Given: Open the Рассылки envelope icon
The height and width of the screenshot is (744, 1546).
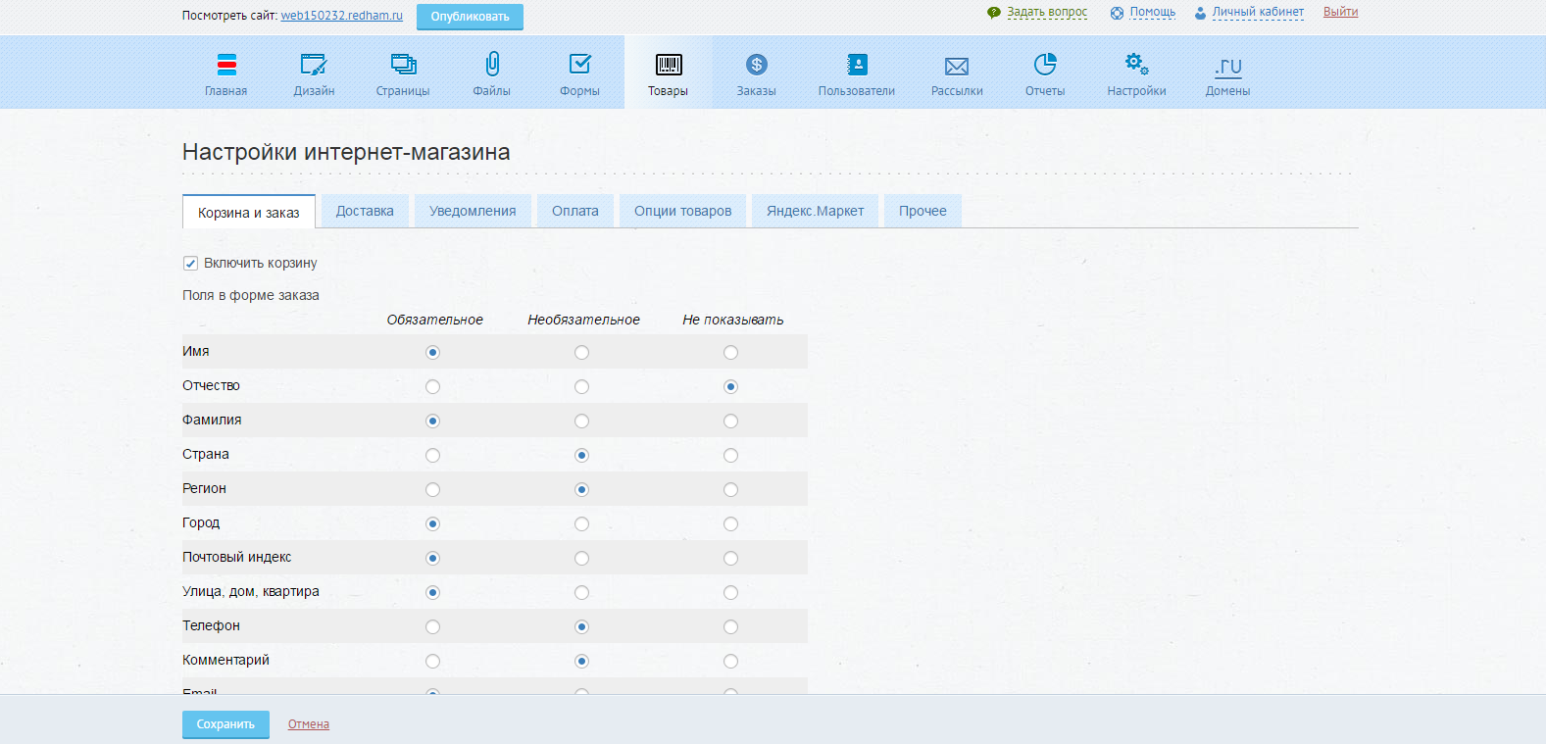Looking at the screenshot, I should coord(957,66).
